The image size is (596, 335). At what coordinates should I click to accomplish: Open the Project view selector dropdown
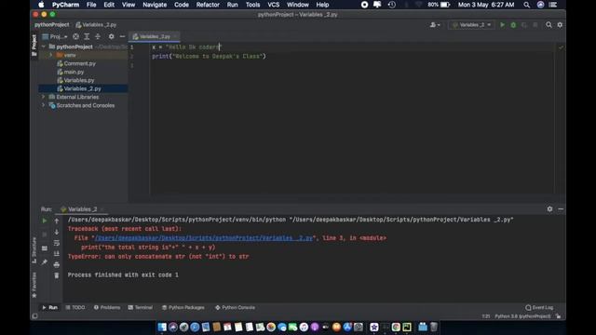[55, 36]
